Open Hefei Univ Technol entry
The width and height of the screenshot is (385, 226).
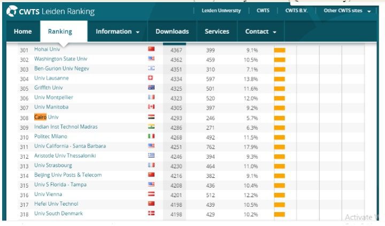[x=56, y=204]
